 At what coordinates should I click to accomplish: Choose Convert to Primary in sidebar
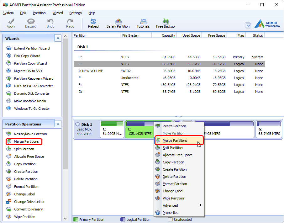click(x=24, y=209)
